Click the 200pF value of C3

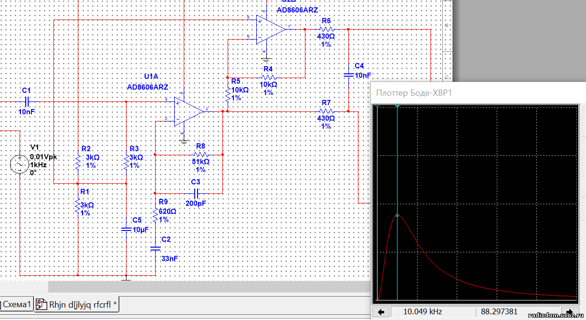click(196, 203)
